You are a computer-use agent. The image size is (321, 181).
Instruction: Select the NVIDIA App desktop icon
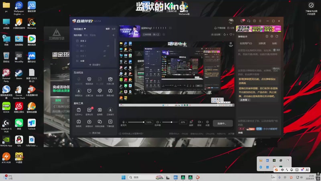(6, 141)
